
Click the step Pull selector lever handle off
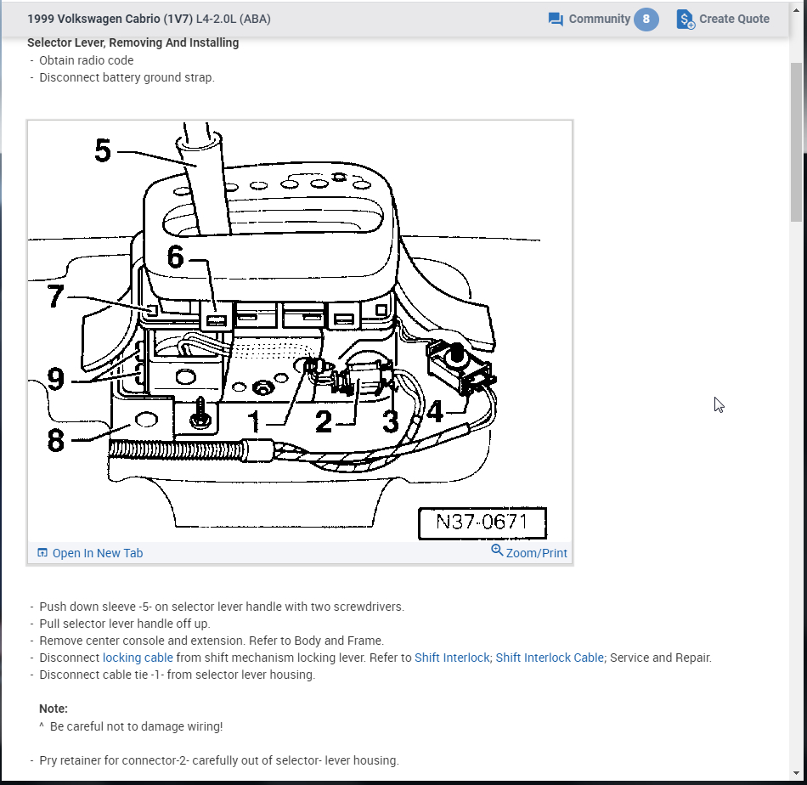pos(125,624)
